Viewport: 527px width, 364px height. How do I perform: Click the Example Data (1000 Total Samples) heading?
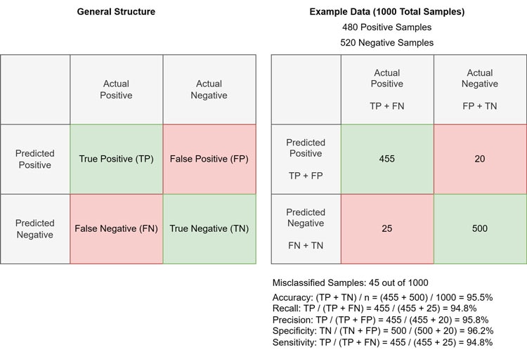[387, 12]
